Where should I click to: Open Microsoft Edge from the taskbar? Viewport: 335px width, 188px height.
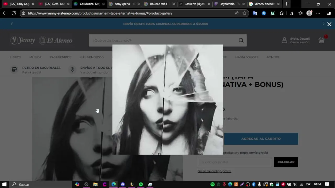[114, 184]
